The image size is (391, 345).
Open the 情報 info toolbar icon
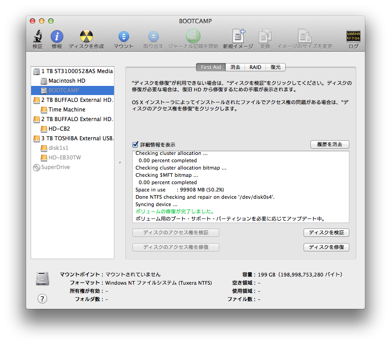(57, 37)
